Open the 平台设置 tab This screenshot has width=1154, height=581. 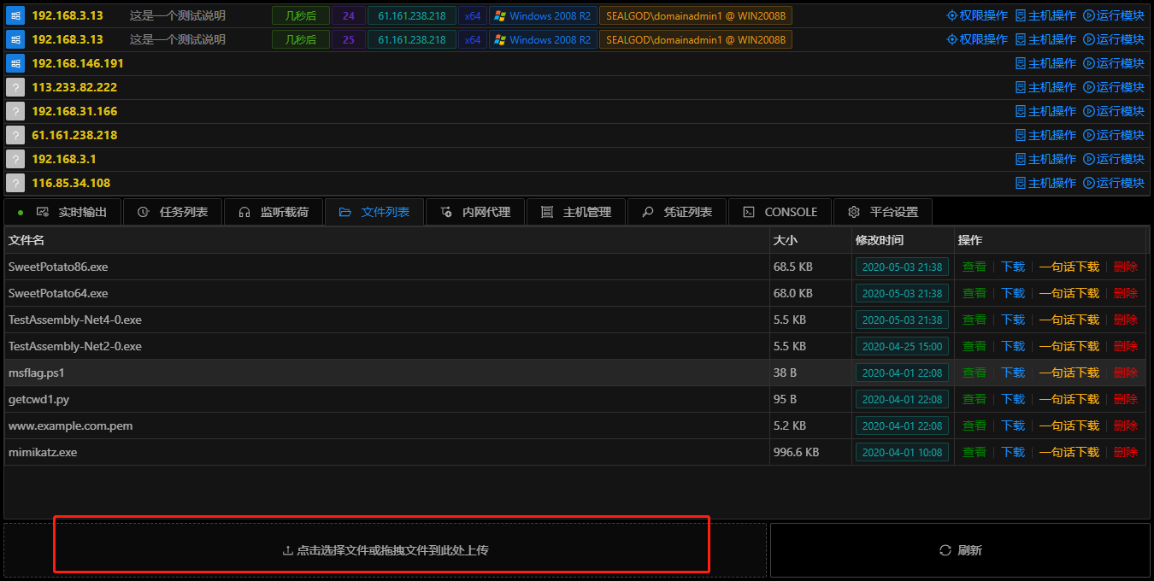(x=882, y=212)
